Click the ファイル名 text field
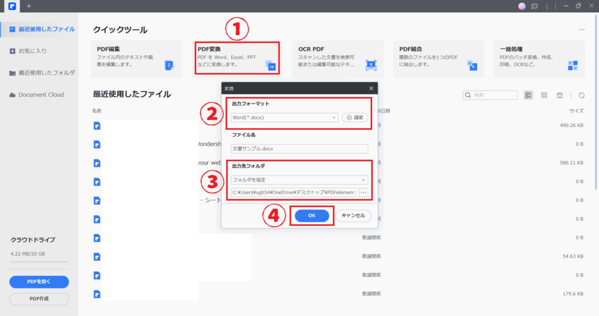Screen dimensions: 599x316 tap(299, 149)
